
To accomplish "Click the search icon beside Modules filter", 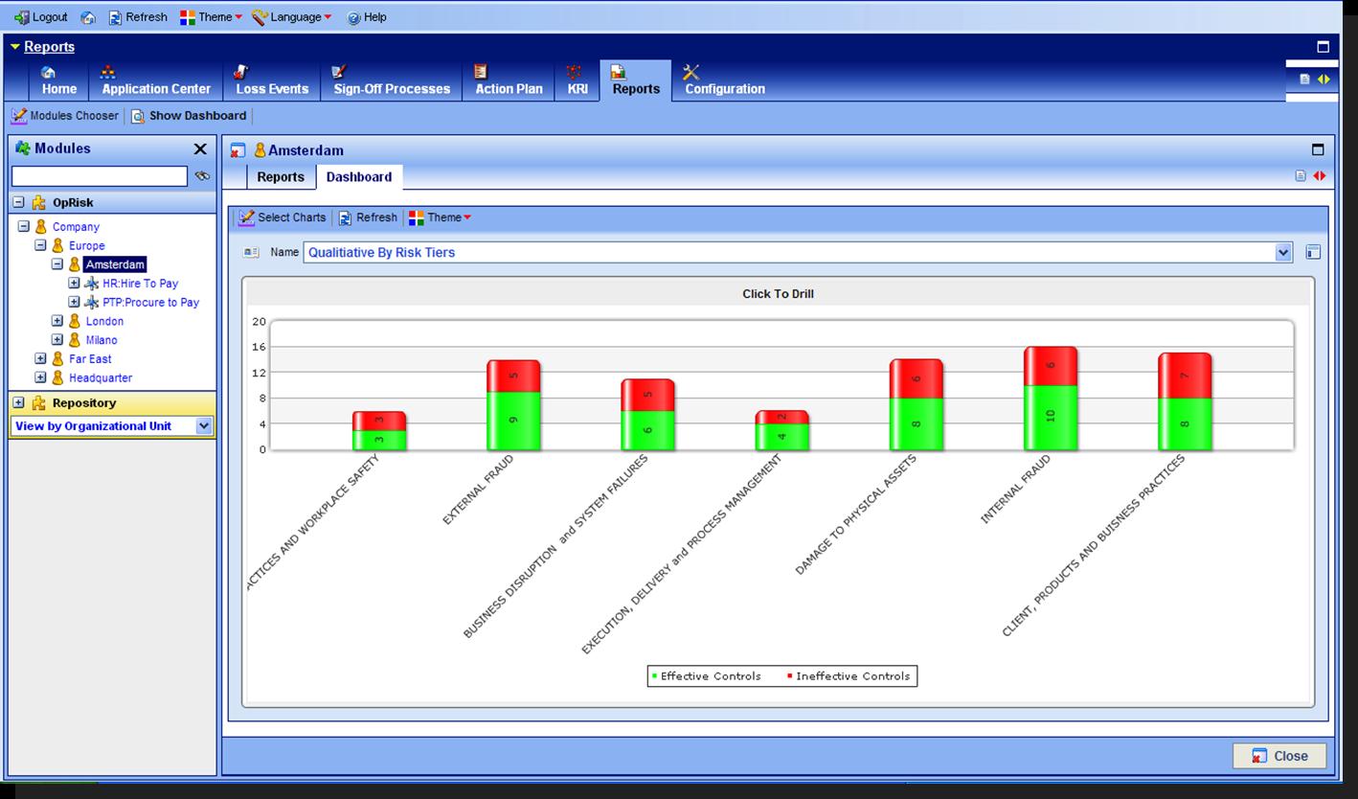I will pos(202,176).
